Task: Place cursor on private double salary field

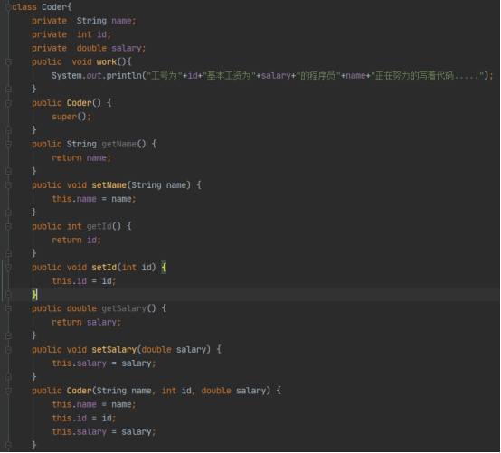Action: click(89, 48)
